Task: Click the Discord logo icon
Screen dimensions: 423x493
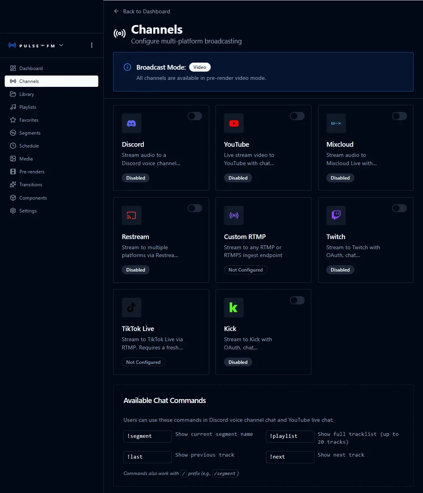Action: point(132,123)
